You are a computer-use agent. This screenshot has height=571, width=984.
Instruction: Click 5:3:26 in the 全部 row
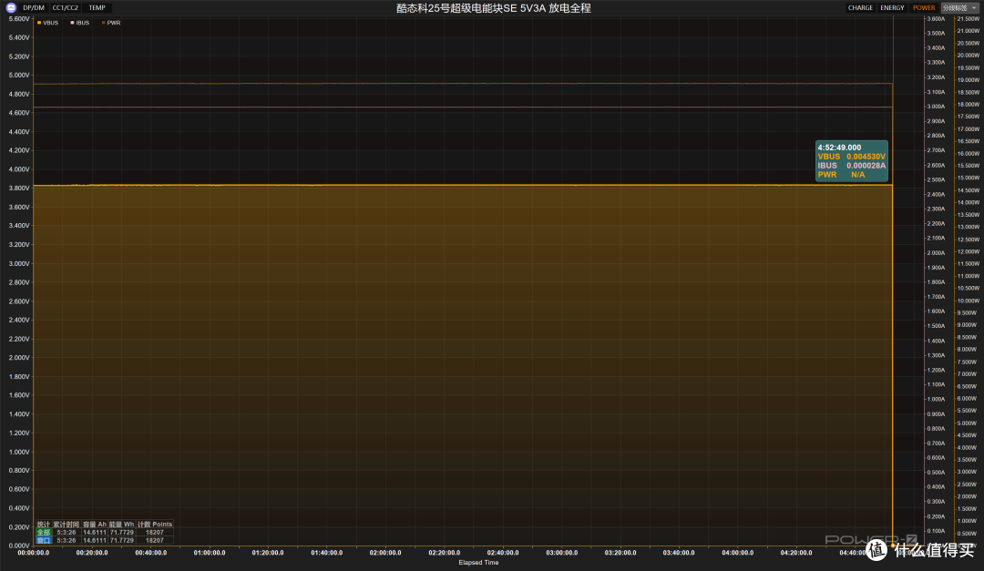(x=66, y=532)
